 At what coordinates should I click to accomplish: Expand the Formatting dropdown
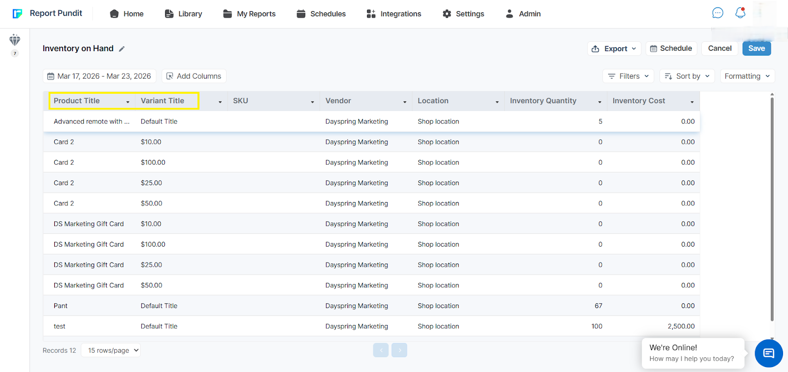(x=747, y=76)
